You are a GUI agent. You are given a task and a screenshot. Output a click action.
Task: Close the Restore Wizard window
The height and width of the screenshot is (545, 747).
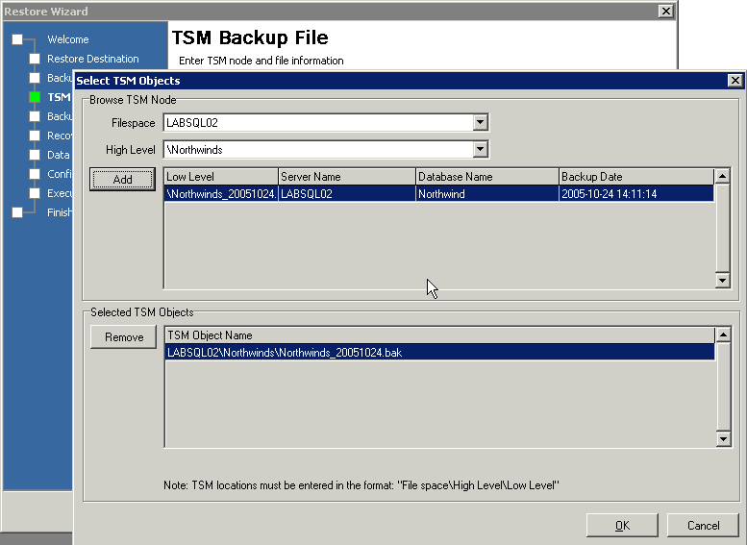coord(665,11)
